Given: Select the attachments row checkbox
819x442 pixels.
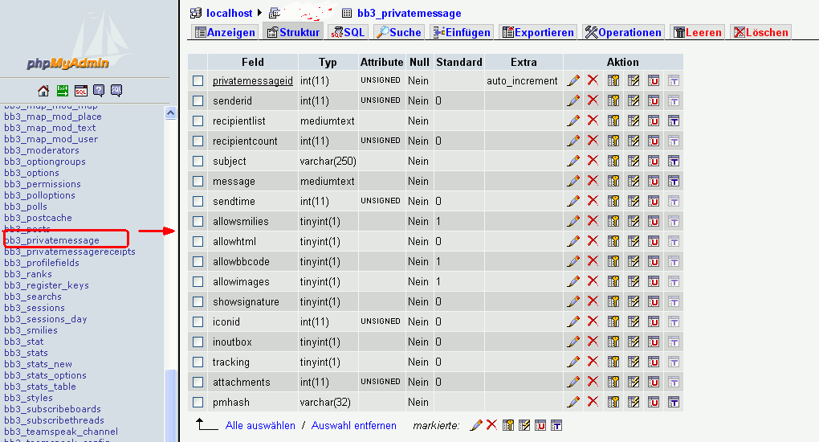Looking at the screenshot, I should click(198, 382).
